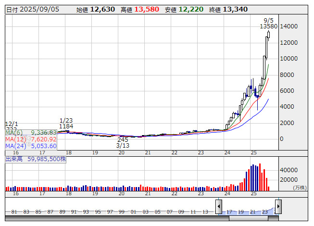
Task: Click the 1/23 1184 annotation
Action: (66, 124)
